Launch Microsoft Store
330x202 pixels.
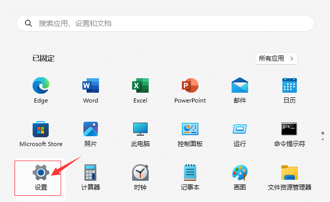41,134
